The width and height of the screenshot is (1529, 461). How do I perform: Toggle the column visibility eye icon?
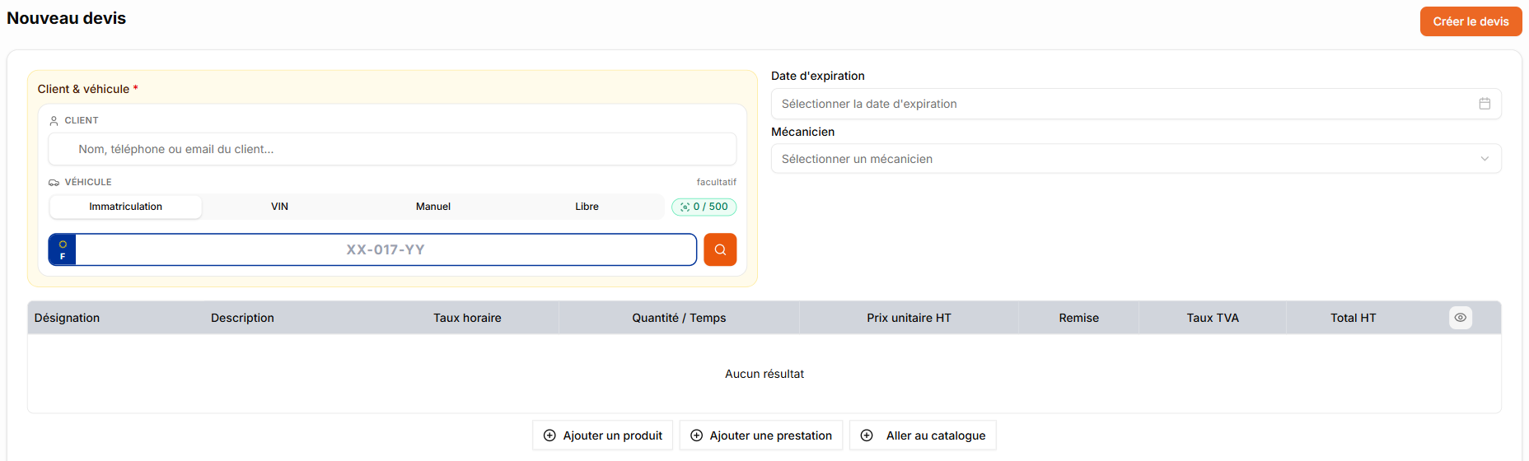(1461, 318)
